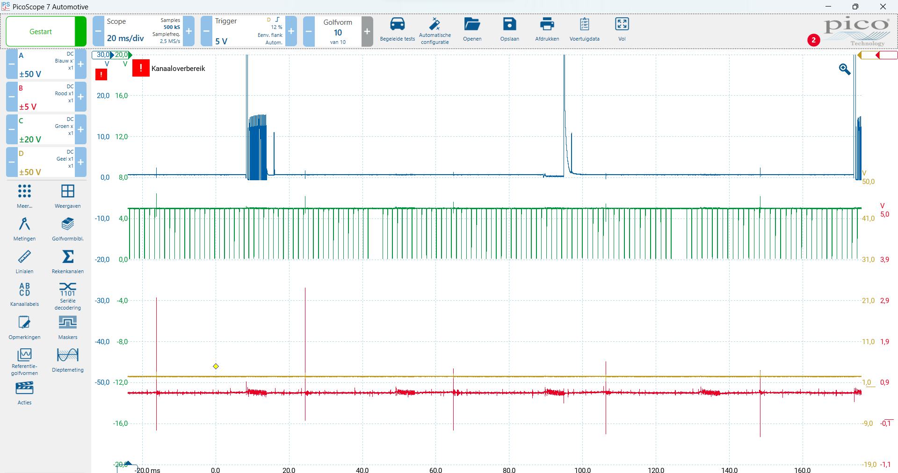Open the Begeleide tests car icon

pyautogui.click(x=397, y=24)
